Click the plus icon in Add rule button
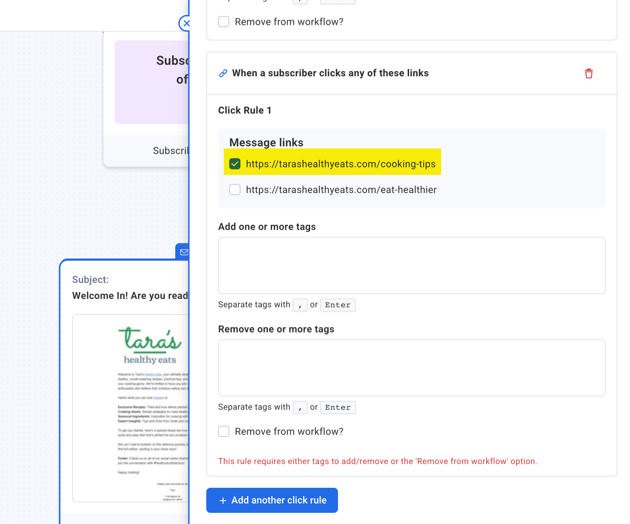 223,501
